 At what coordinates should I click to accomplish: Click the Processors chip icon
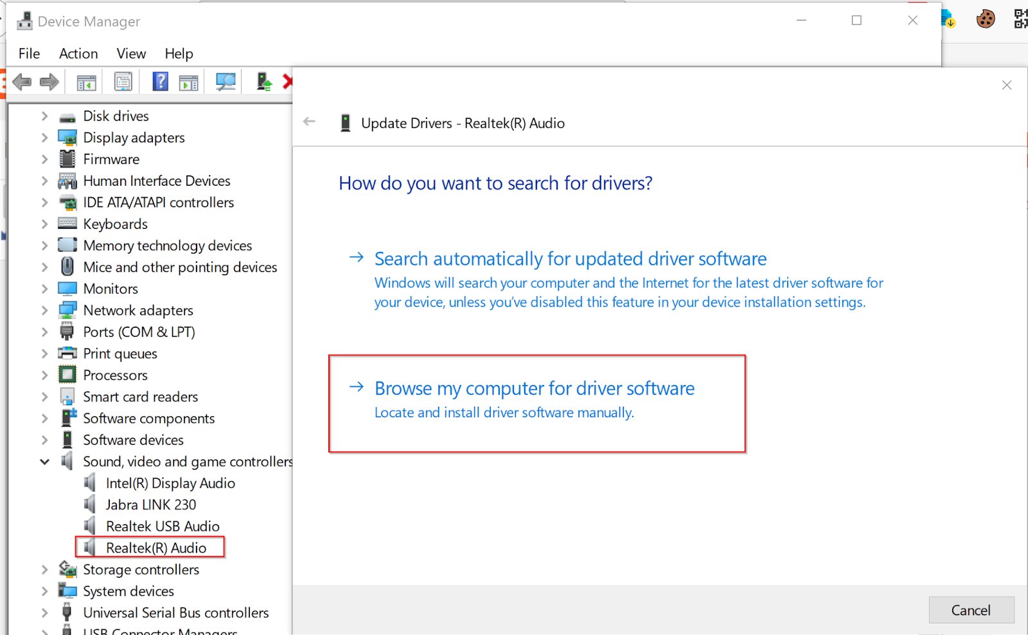pos(67,375)
